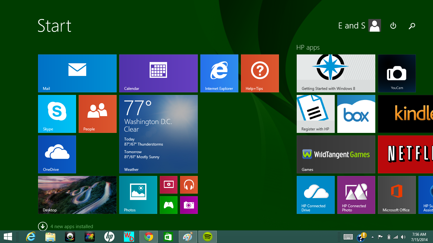The width and height of the screenshot is (433, 243).
Task: Open File Explorer from the taskbar
Action: [50, 237]
